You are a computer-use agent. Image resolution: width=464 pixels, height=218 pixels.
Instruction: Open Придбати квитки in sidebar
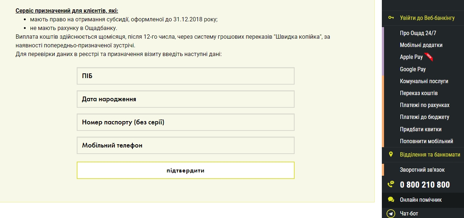[421, 129]
